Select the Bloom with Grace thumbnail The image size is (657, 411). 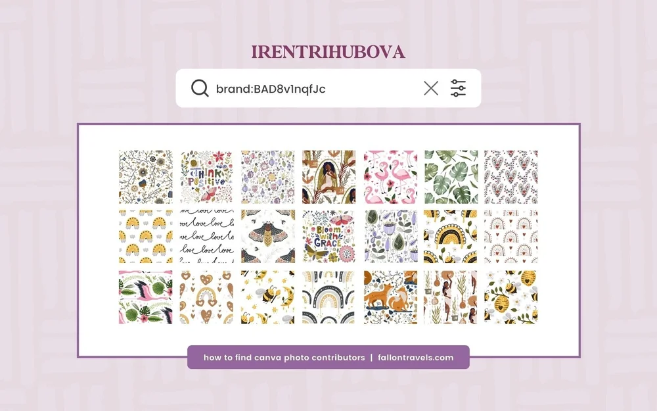[329, 237]
